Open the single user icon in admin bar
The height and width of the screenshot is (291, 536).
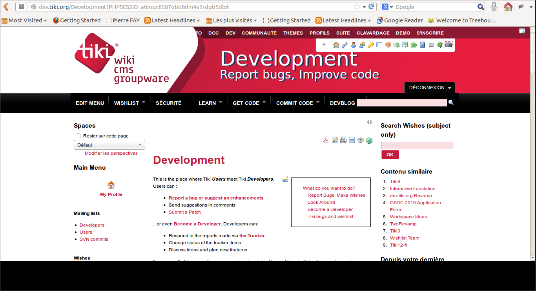tap(354, 45)
